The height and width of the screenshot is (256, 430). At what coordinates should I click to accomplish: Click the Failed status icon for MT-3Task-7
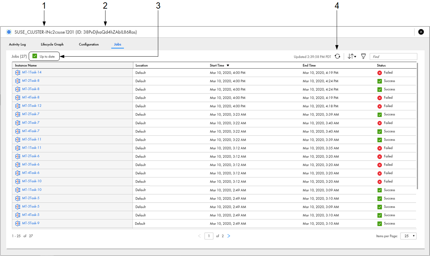coord(380,123)
